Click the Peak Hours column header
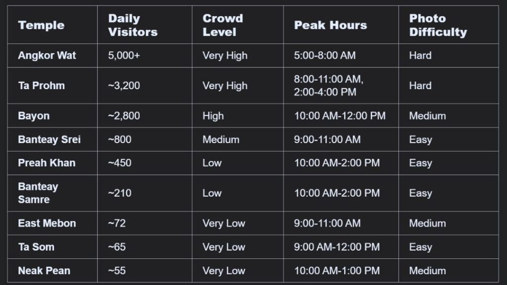The width and height of the screenshot is (507, 285). point(330,25)
